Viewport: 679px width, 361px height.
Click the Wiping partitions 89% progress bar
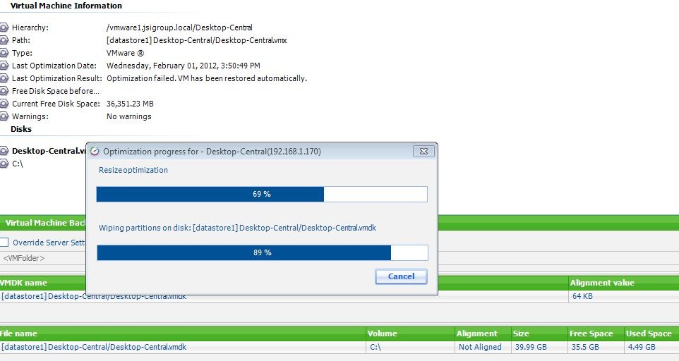tap(262, 252)
